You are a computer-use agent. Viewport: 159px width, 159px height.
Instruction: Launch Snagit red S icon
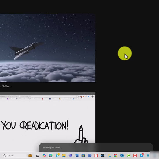[x=96, y=156]
